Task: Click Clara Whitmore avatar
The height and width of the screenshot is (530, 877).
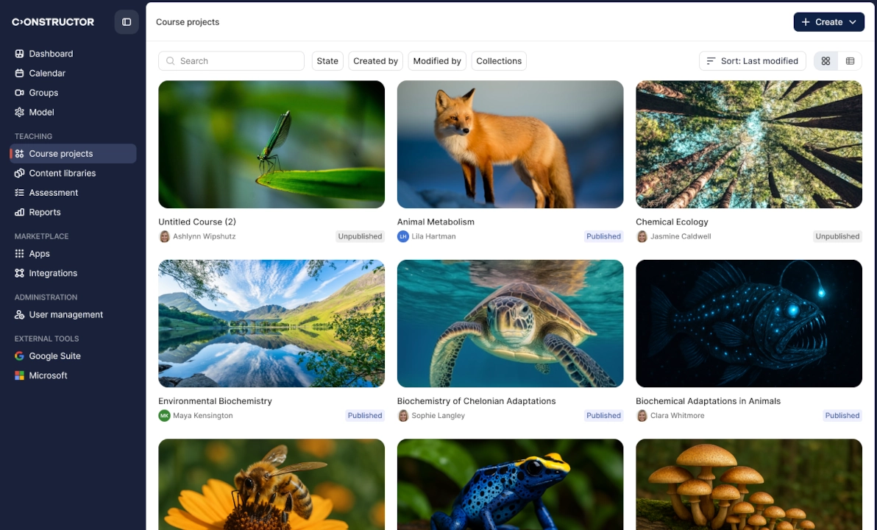Action: point(642,415)
